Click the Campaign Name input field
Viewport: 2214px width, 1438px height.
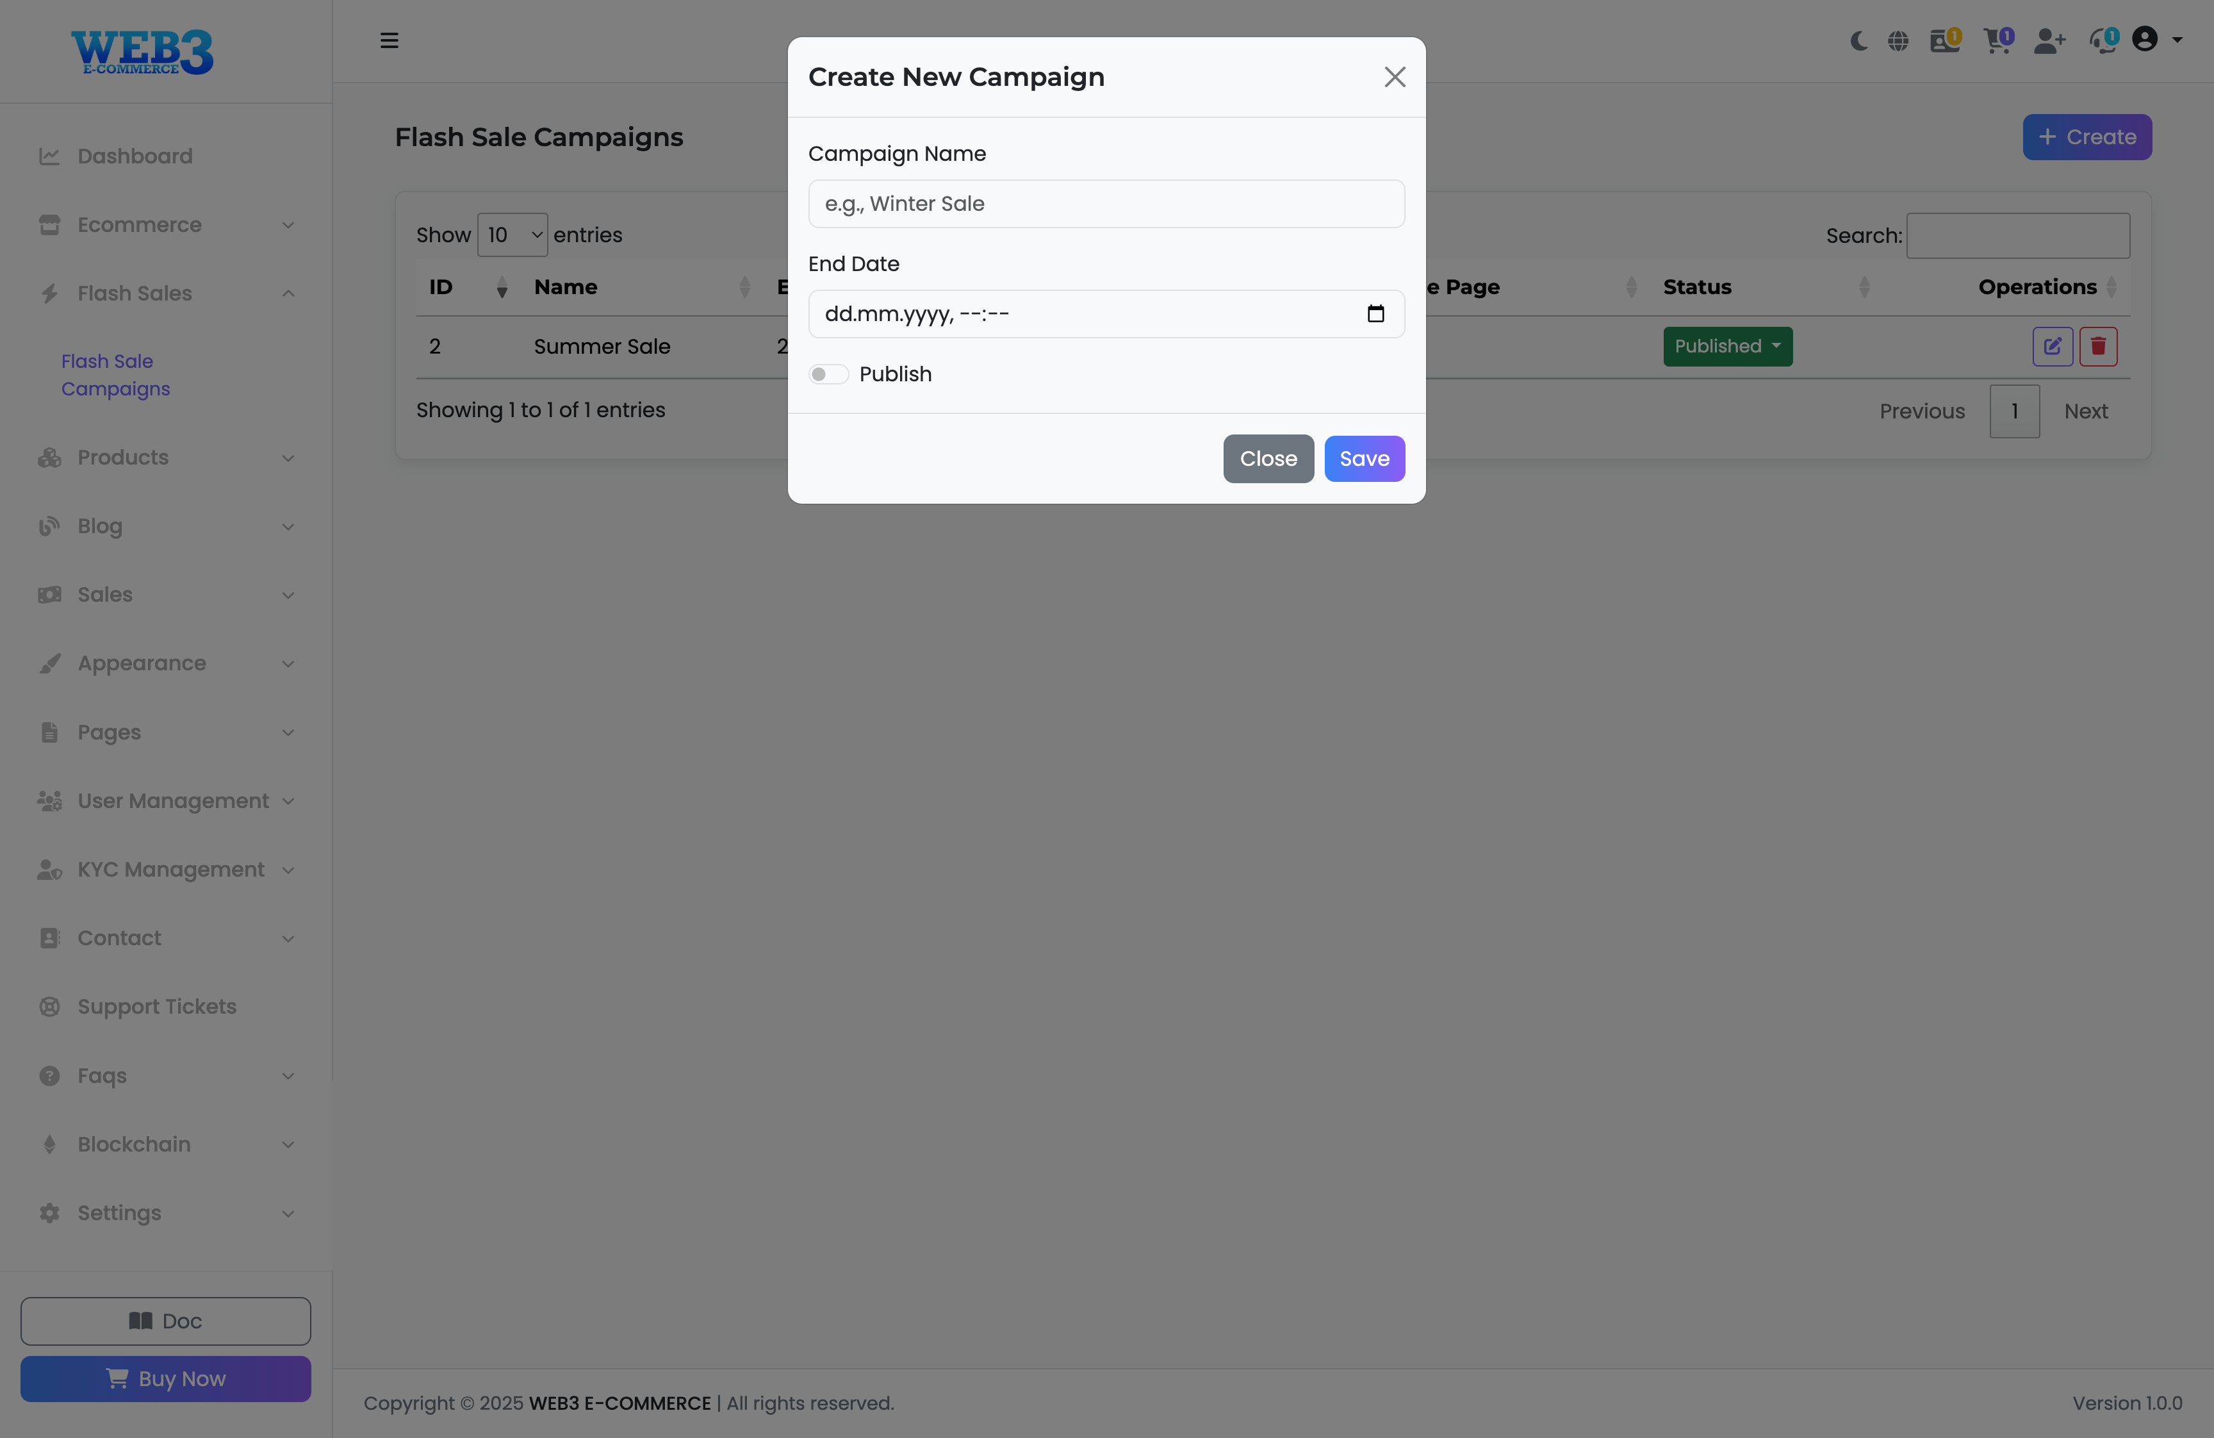tap(1105, 204)
